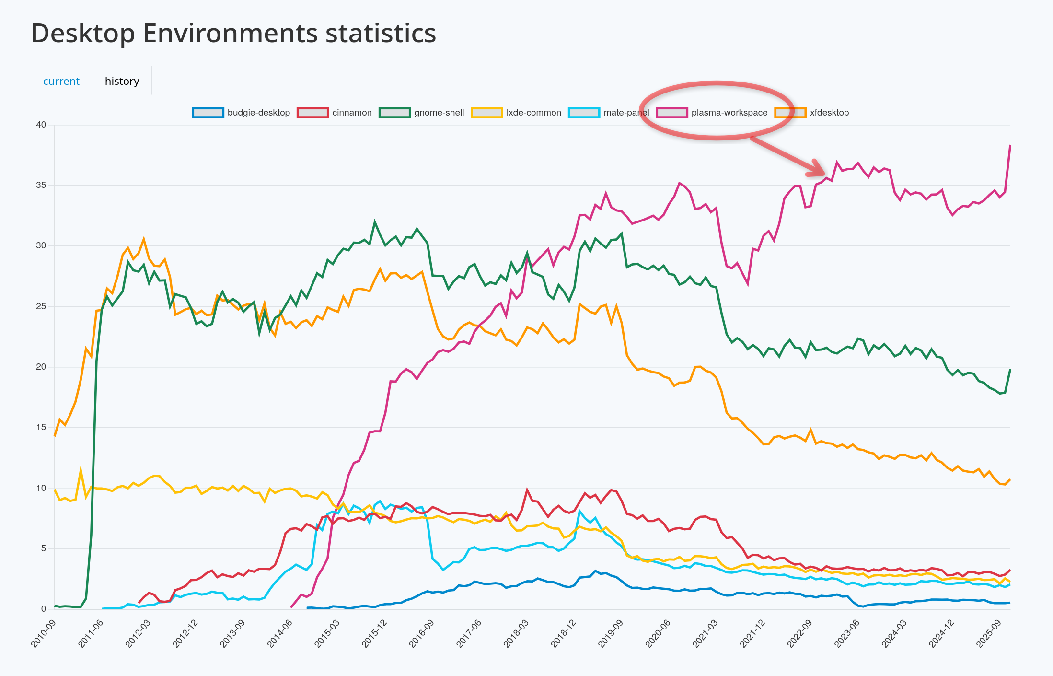
Task: Click the Desktop Environments statistics heading
Action: click(x=233, y=33)
